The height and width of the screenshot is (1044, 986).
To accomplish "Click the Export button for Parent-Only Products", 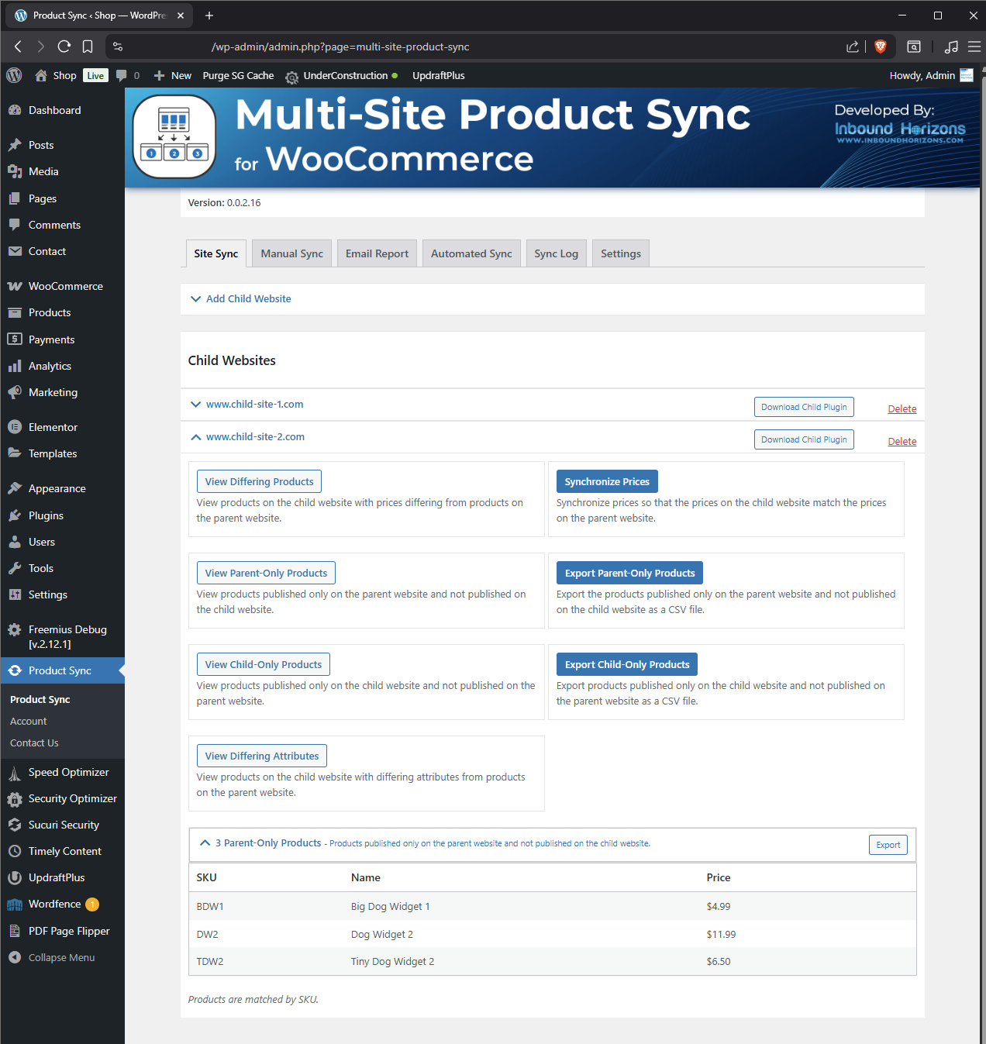I will click(x=888, y=845).
